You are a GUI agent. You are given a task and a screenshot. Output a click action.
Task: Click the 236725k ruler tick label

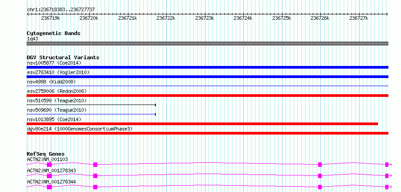click(282, 18)
